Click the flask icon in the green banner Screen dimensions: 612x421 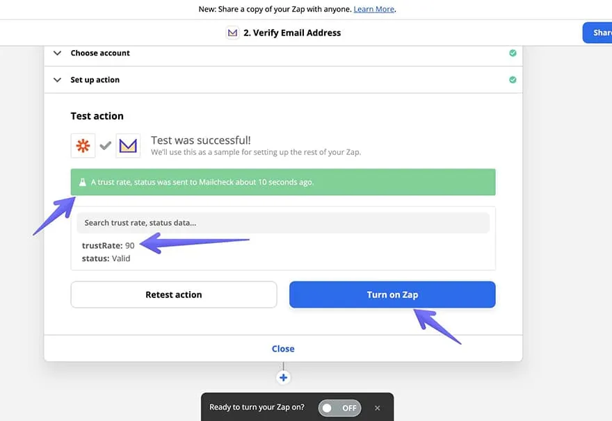click(x=82, y=182)
